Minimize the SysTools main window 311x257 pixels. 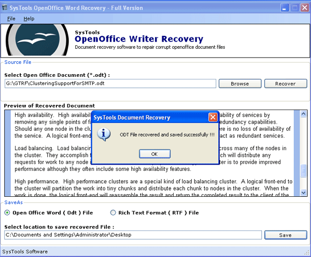[285, 8]
